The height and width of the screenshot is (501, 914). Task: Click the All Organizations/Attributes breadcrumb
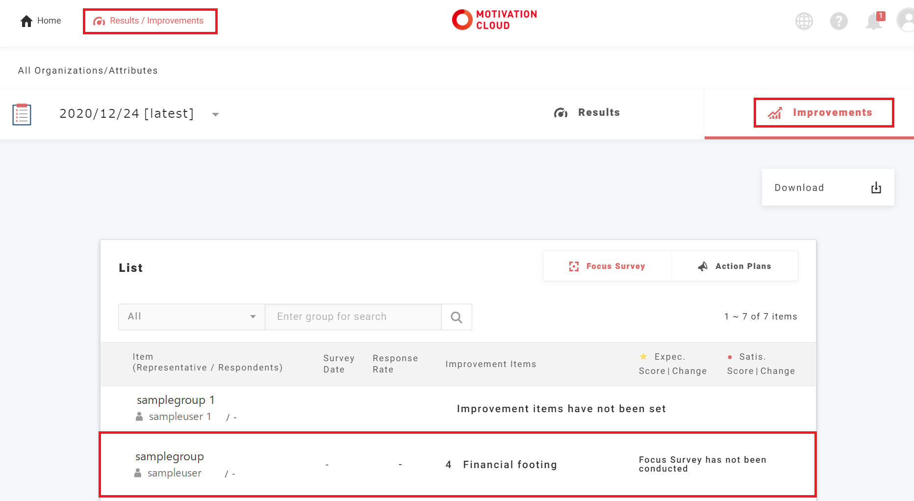[88, 71]
